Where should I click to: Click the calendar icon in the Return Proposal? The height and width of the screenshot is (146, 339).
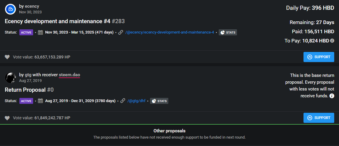tap(40, 101)
